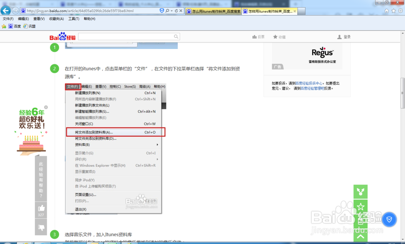Click the Baidu 经验 logo
Screen dimensions: 405x244
[62, 36]
